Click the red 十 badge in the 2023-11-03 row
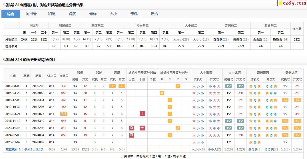This screenshot has width=307, height=159. [x=142, y=128]
